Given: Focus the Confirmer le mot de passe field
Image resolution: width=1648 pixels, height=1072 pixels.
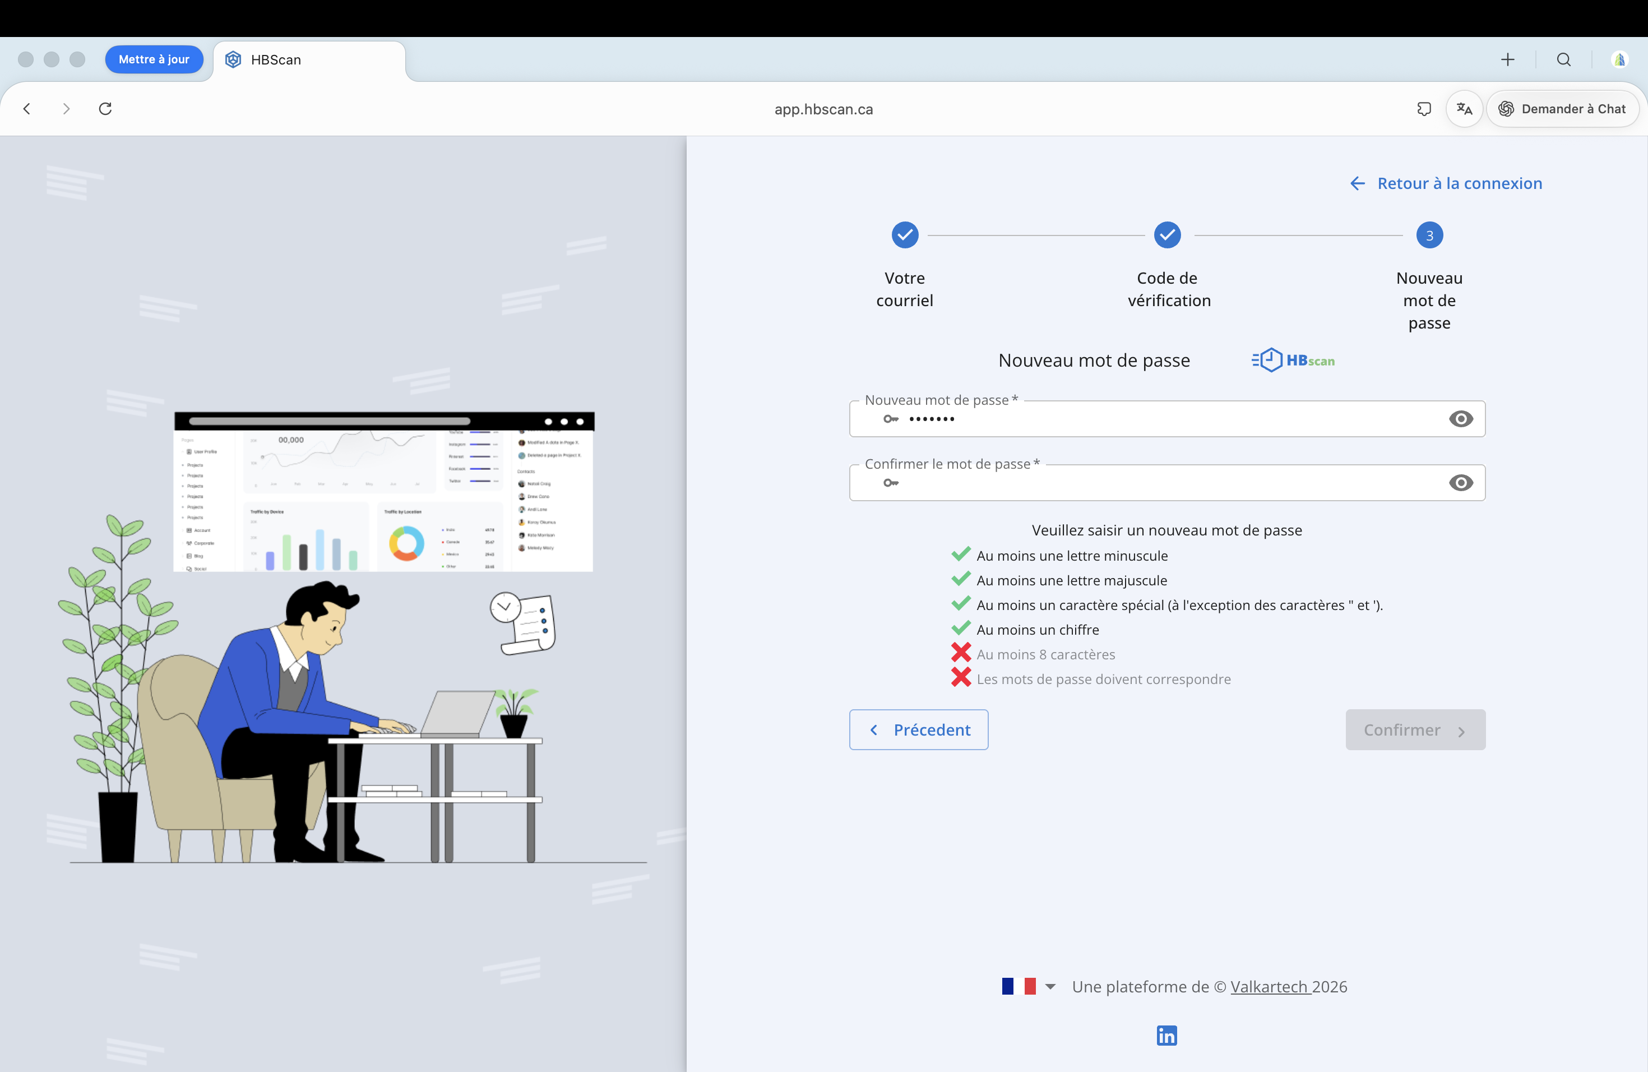Looking at the screenshot, I should [x=1166, y=483].
